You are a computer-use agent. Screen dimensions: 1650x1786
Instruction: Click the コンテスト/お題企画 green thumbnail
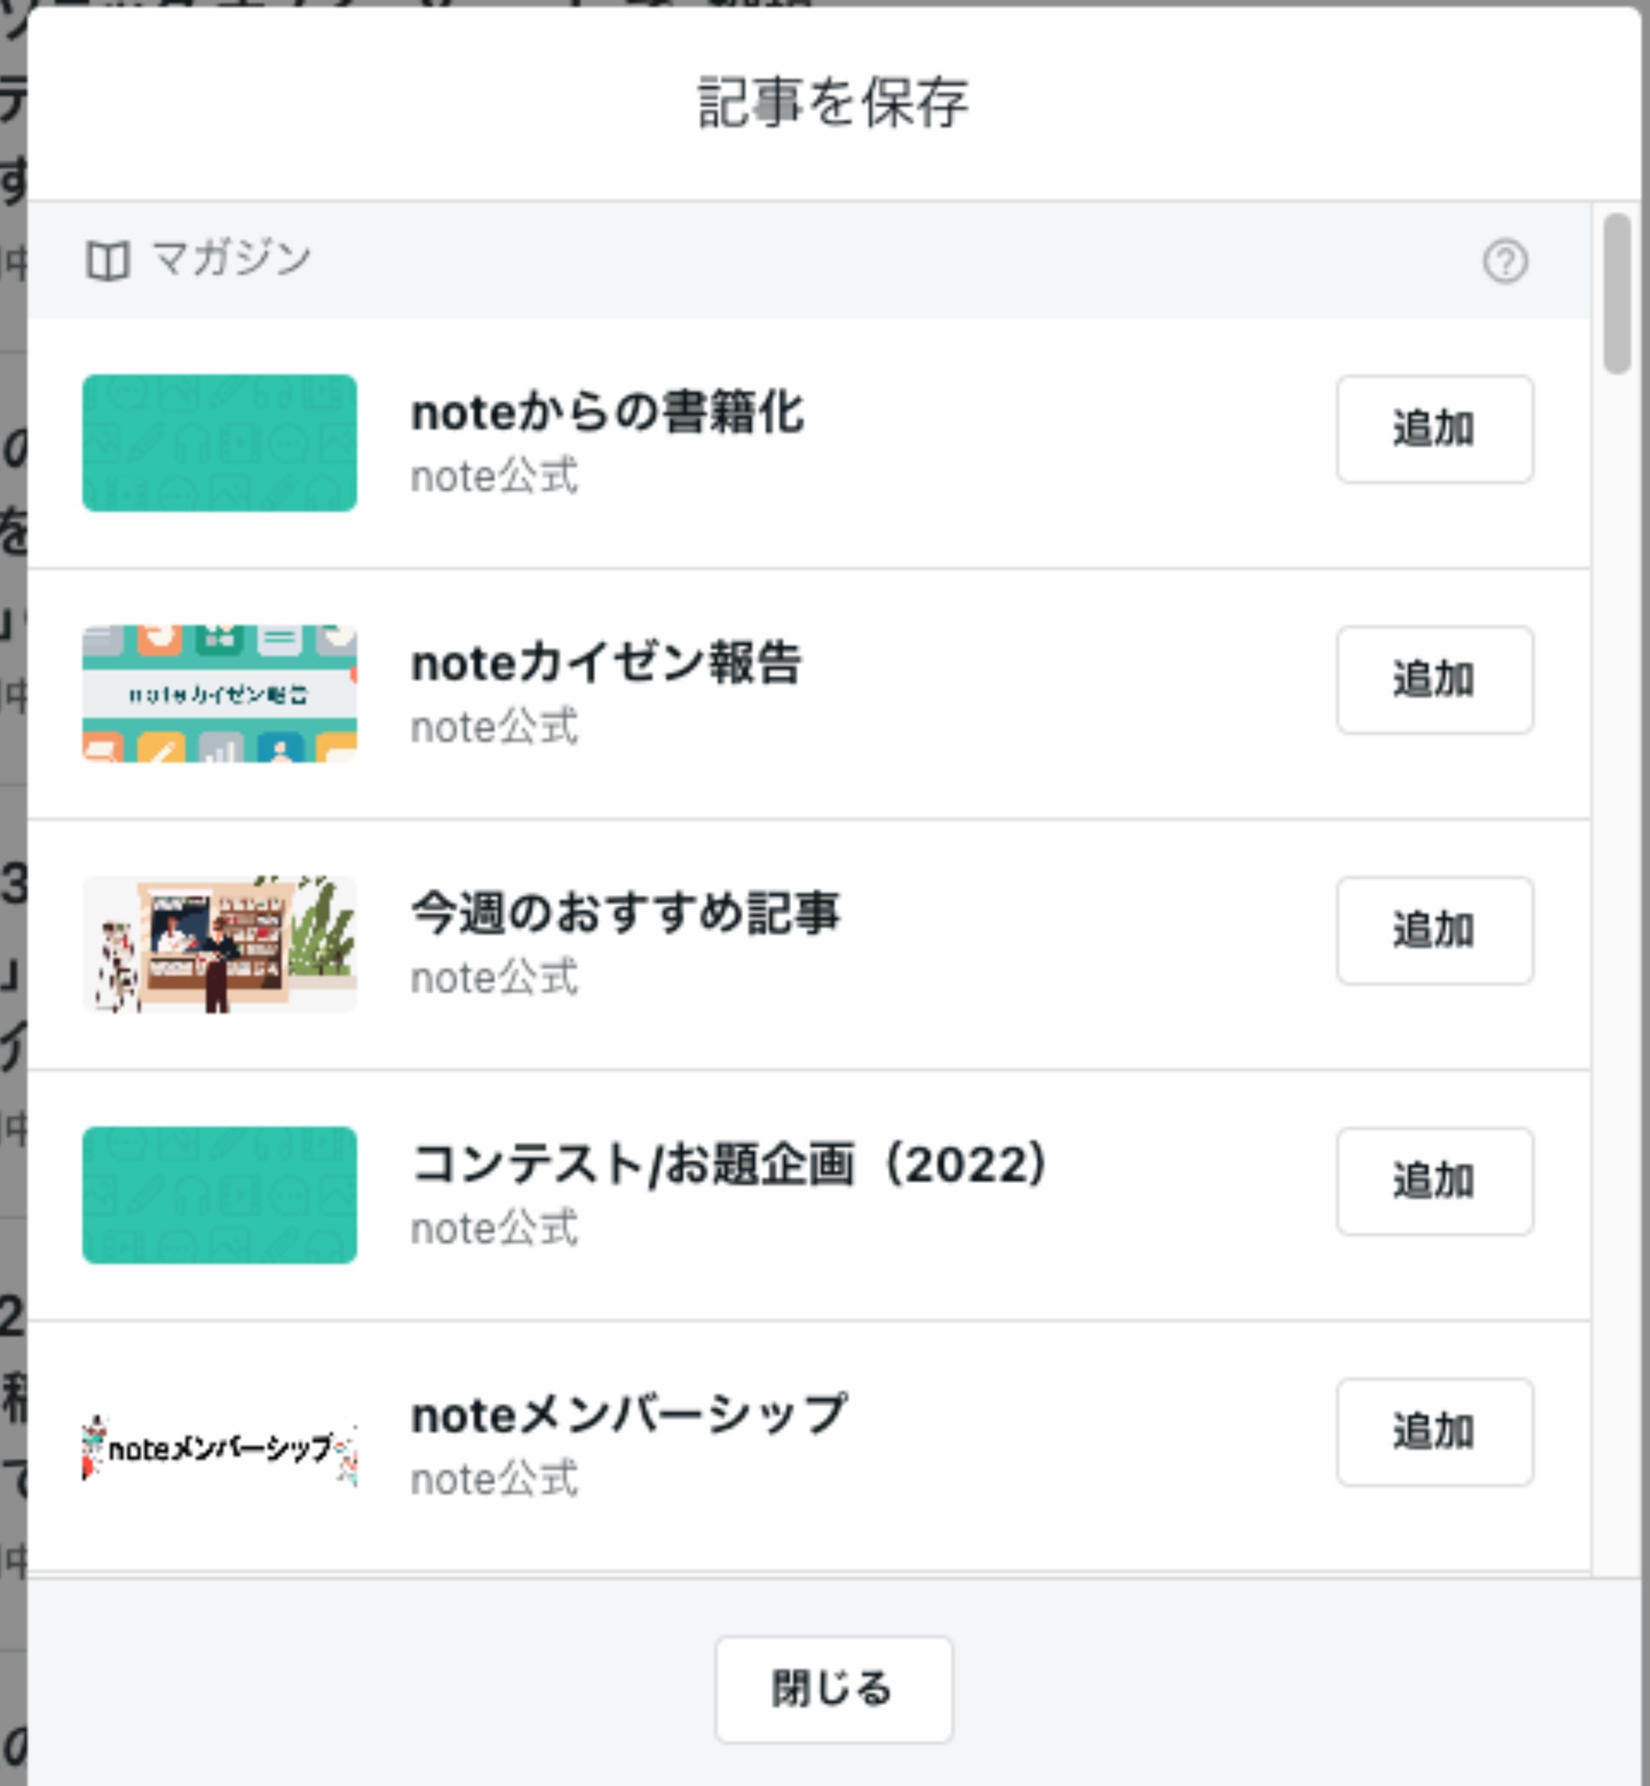click(x=220, y=1195)
